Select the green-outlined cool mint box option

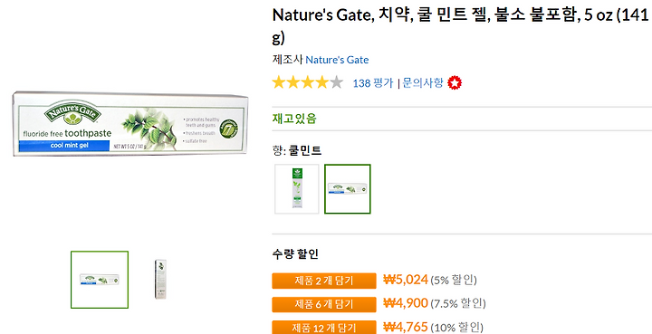348,189
